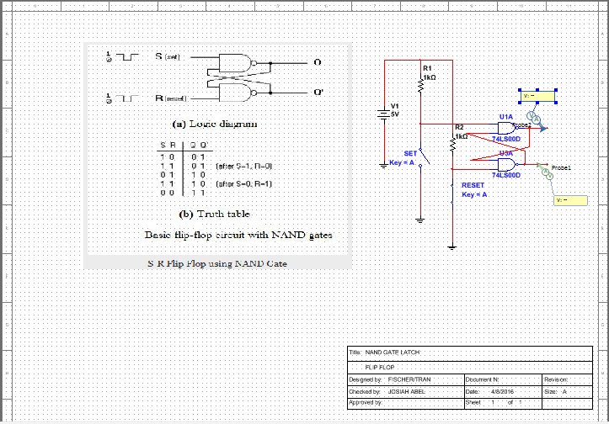
Task: Select the R2 1kΩ resistor symbol
Action: coord(452,145)
